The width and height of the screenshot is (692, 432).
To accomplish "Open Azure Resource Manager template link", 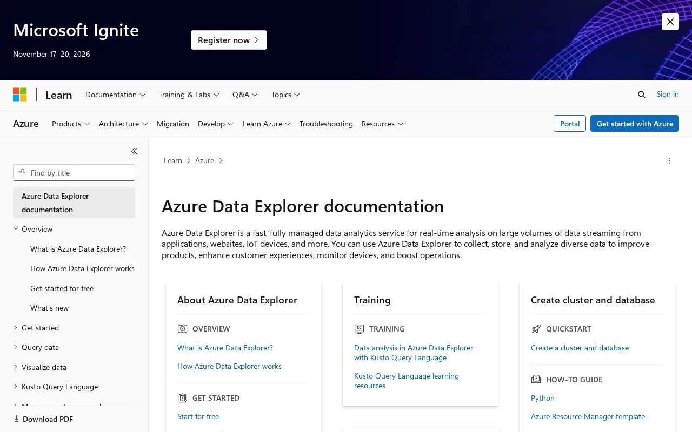I will pyautogui.click(x=588, y=416).
